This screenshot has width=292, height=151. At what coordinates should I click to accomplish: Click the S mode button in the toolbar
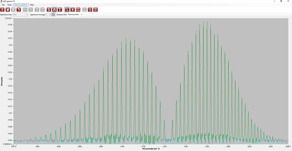click(49, 10)
